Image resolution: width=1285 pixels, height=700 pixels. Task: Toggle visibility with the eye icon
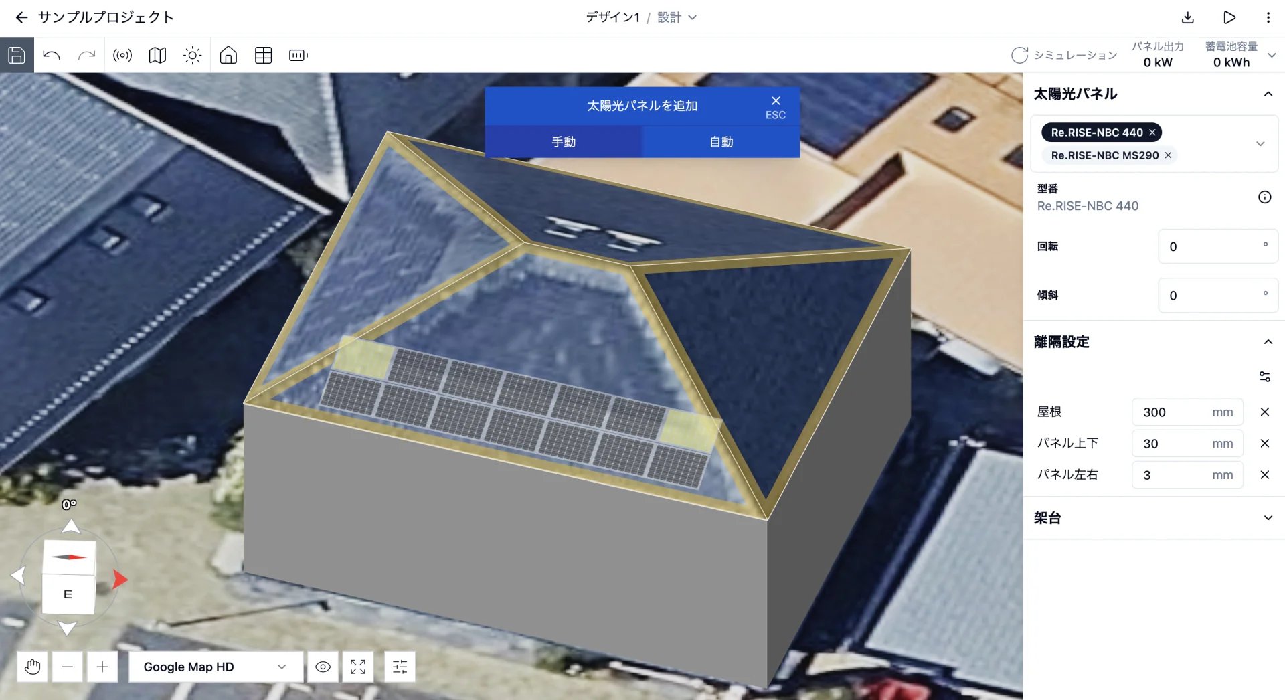point(323,667)
